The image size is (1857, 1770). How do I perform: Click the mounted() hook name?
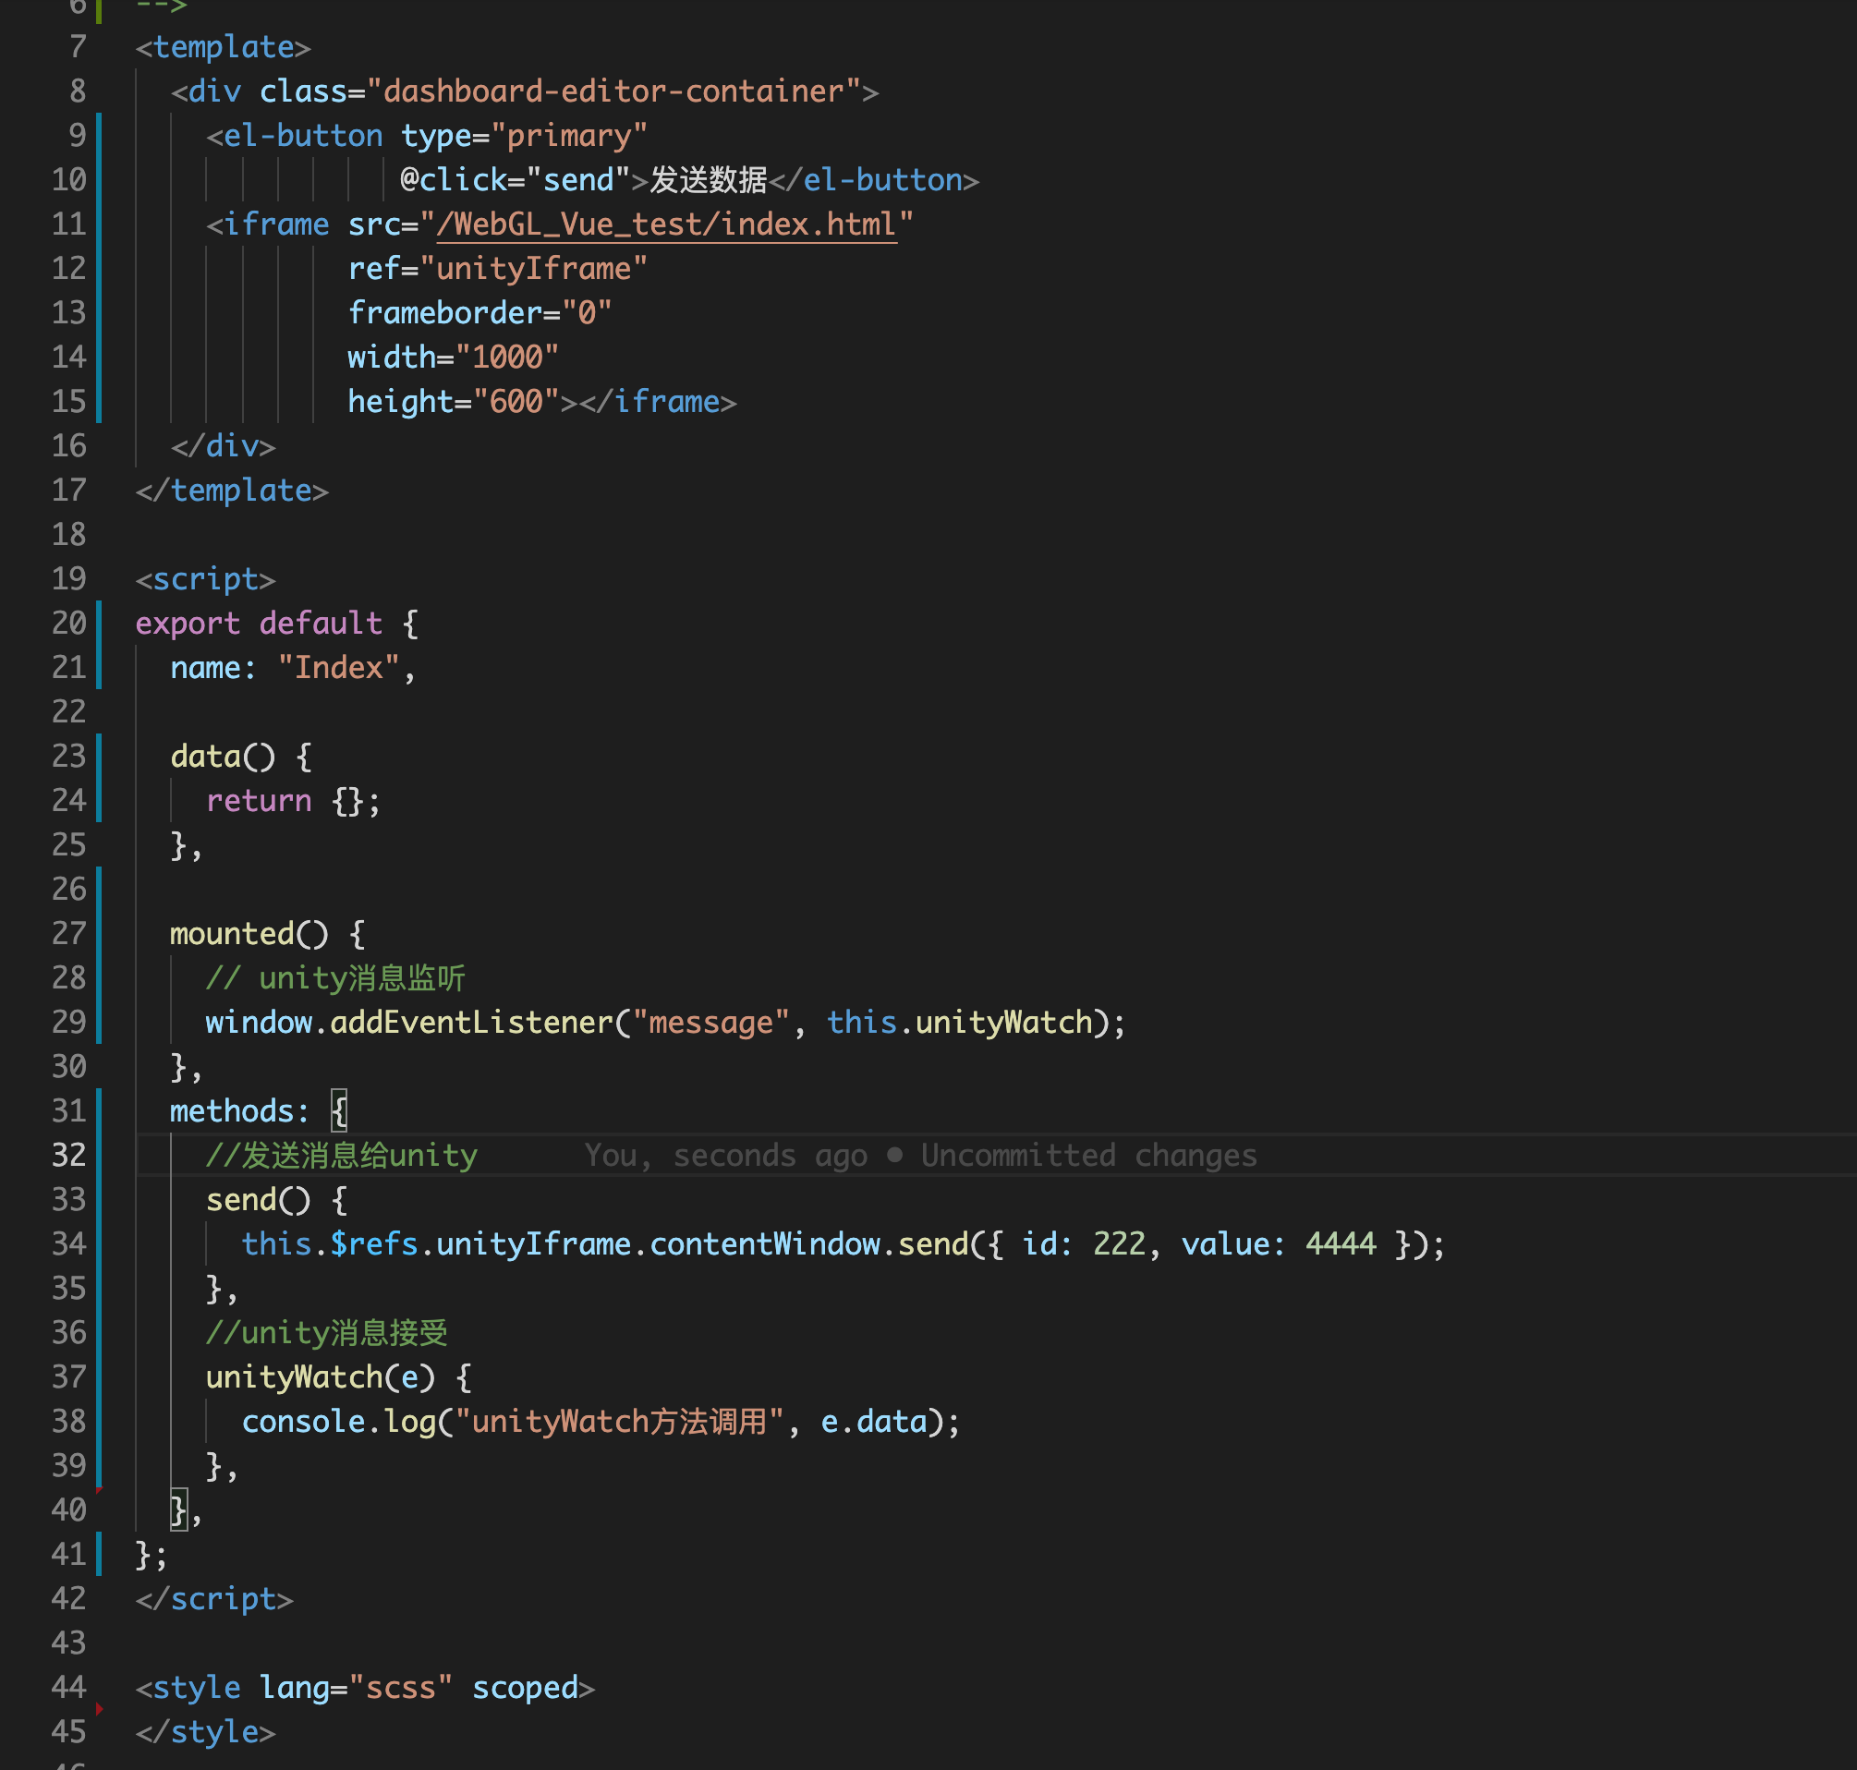pyautogui.click(x=232, y=934)
